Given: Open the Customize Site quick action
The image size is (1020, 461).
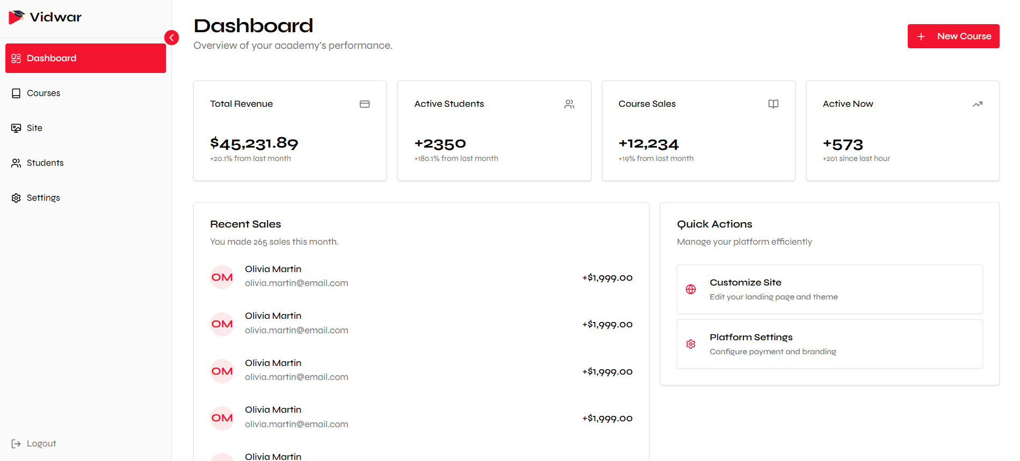Looking at the screenshot, I should click(829, 289).
